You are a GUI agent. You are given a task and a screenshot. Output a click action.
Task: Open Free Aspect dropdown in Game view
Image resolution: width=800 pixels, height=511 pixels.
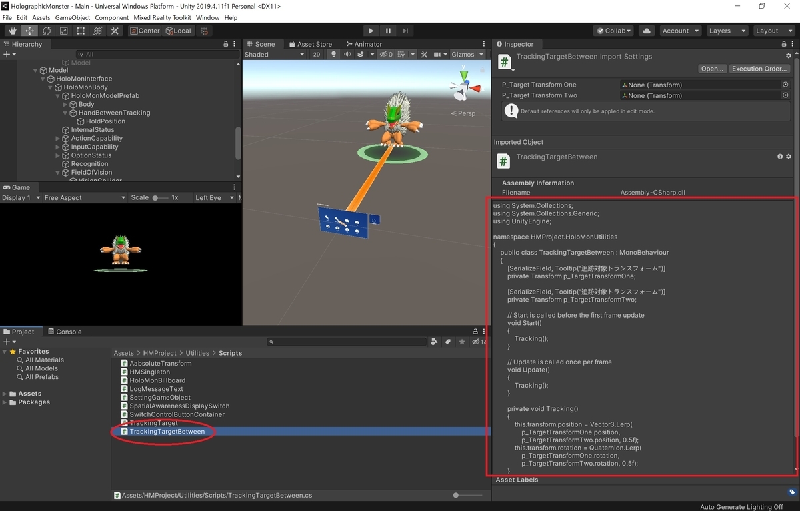click(x=84, y=198)
